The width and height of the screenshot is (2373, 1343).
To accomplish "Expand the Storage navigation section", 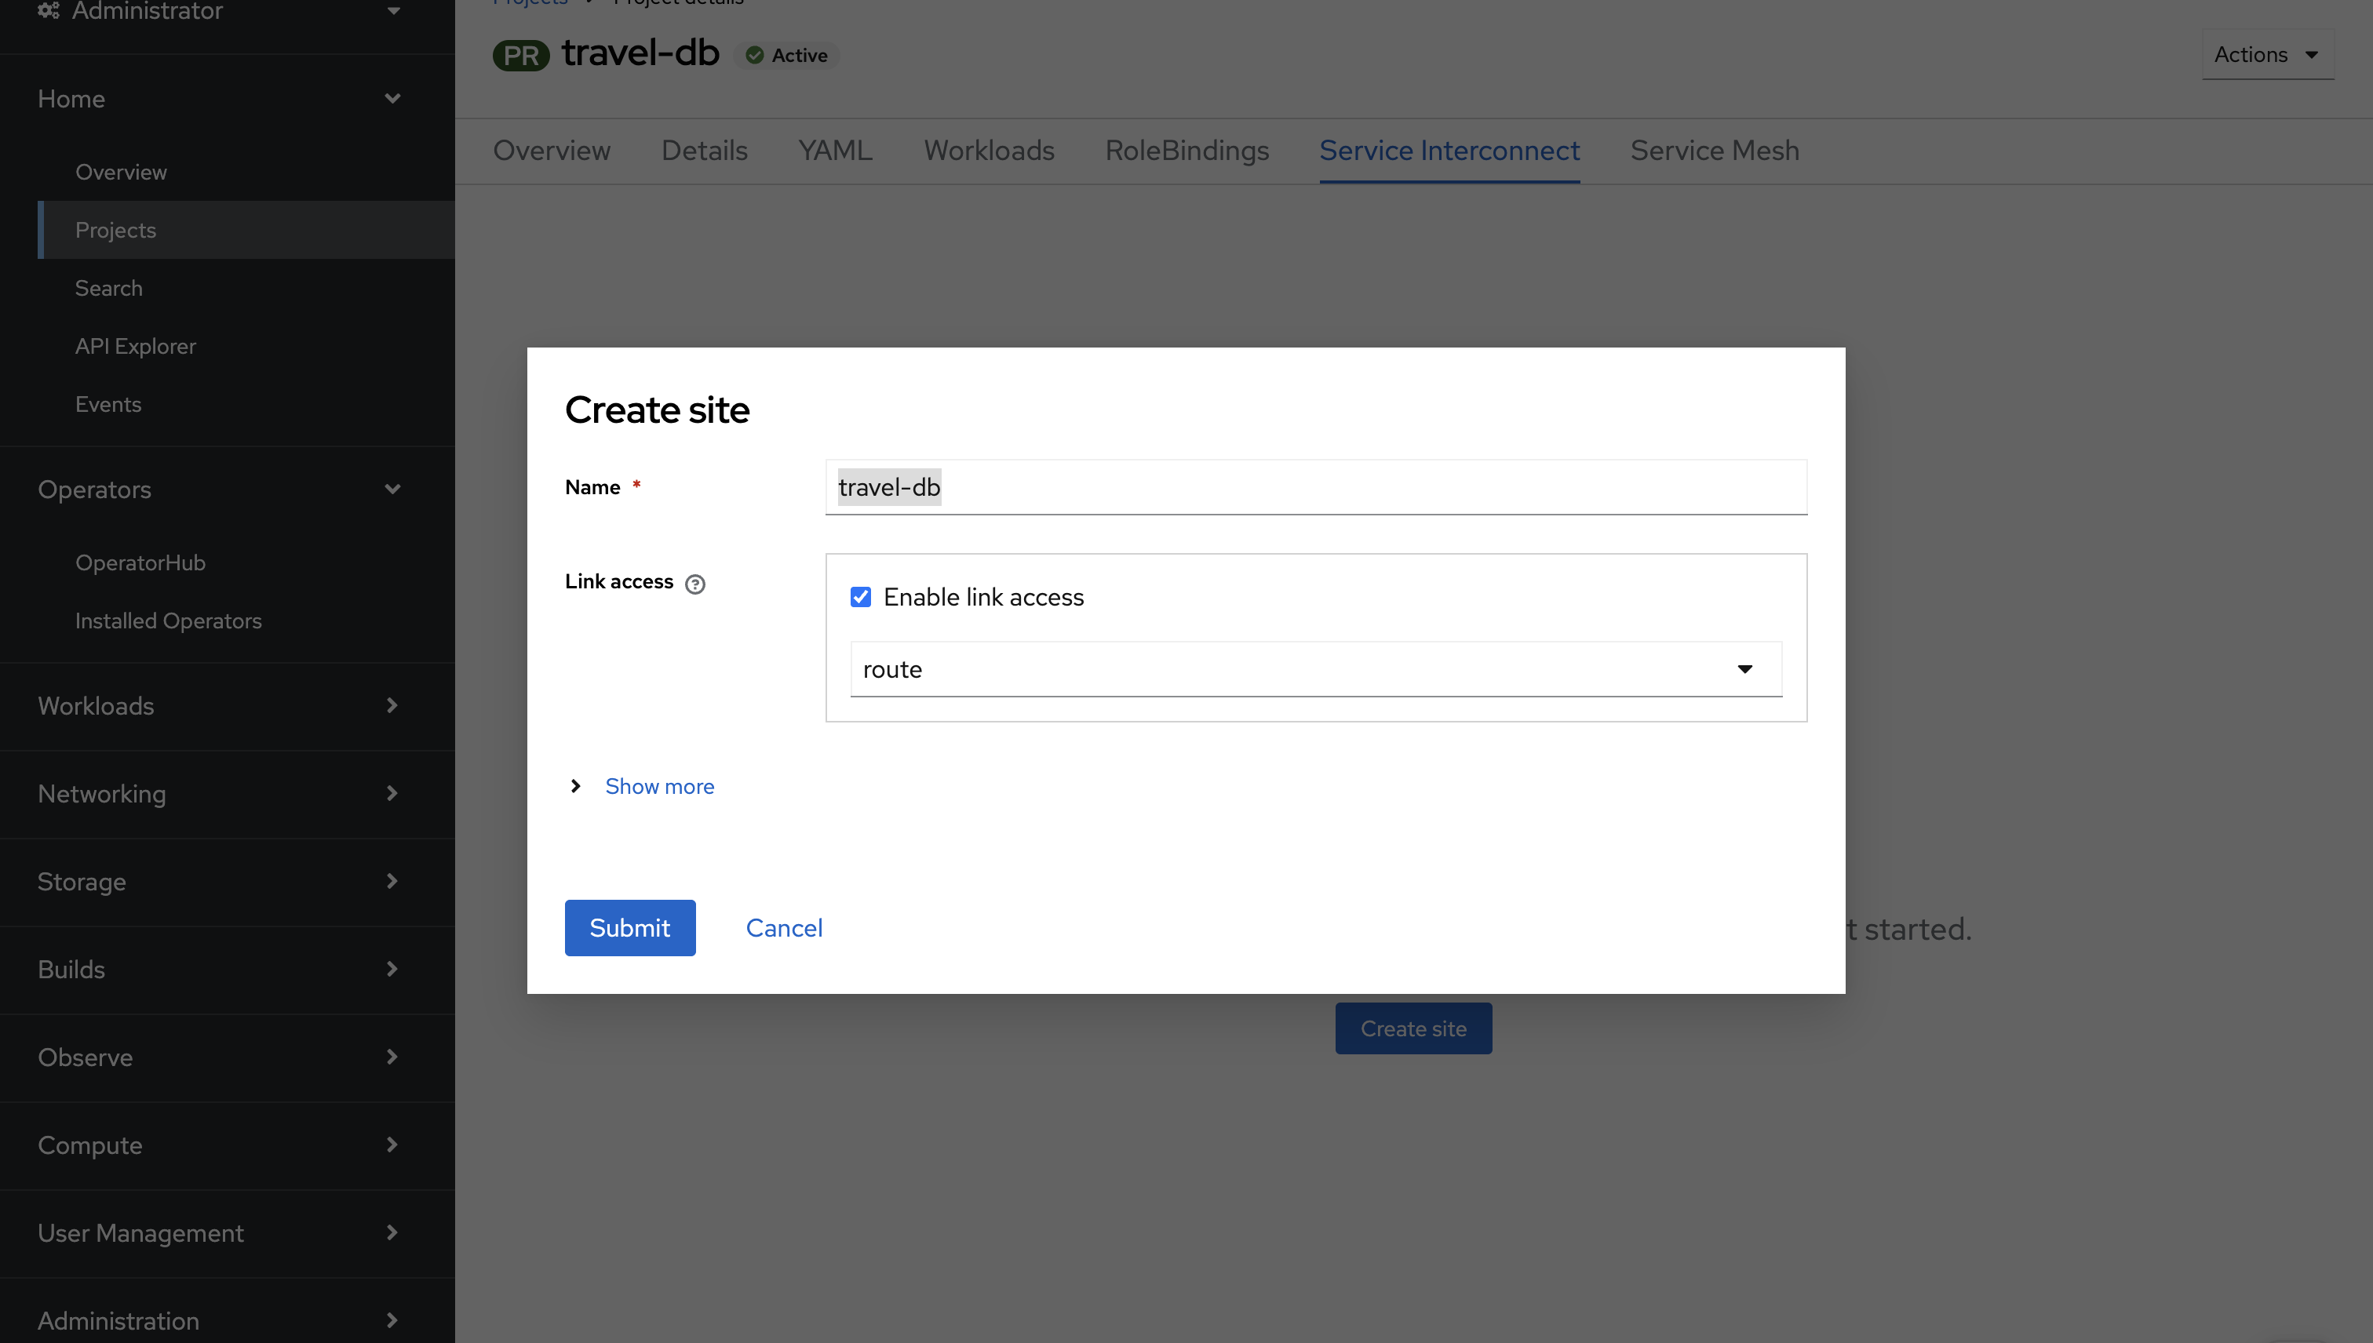I will coord(227,881).
